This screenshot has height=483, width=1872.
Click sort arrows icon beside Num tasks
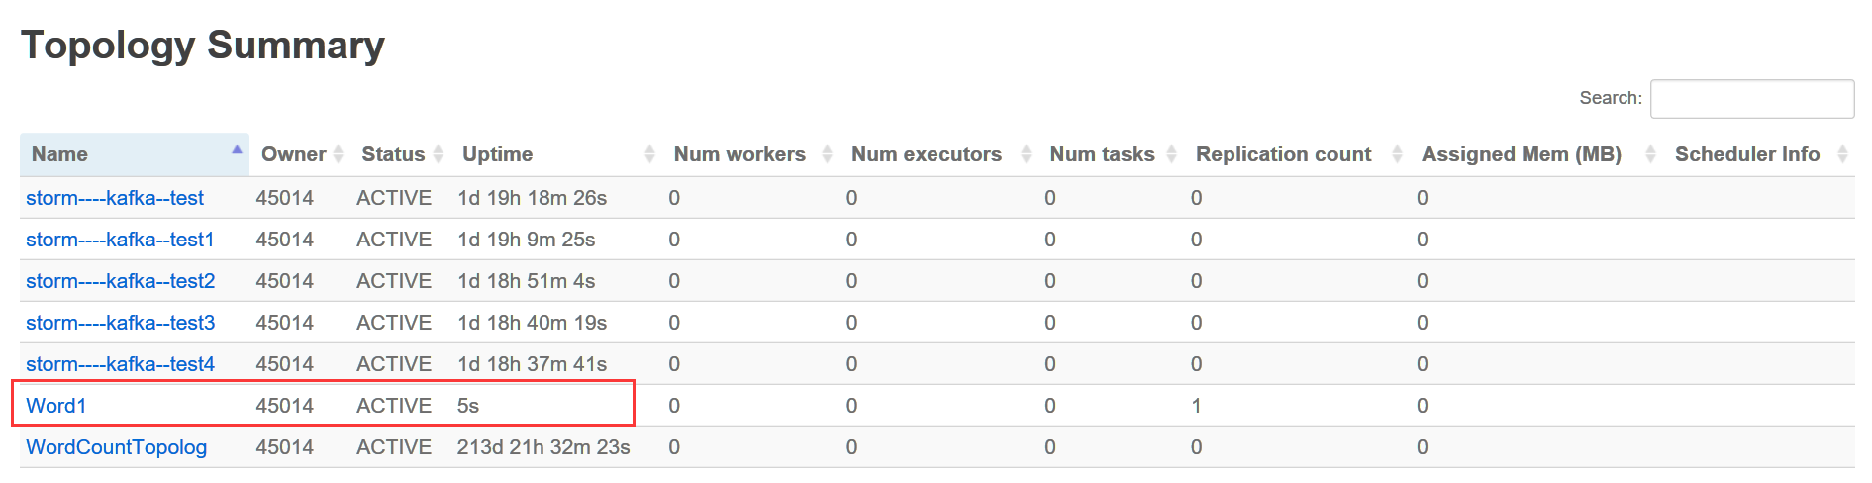pos(1171,154)
